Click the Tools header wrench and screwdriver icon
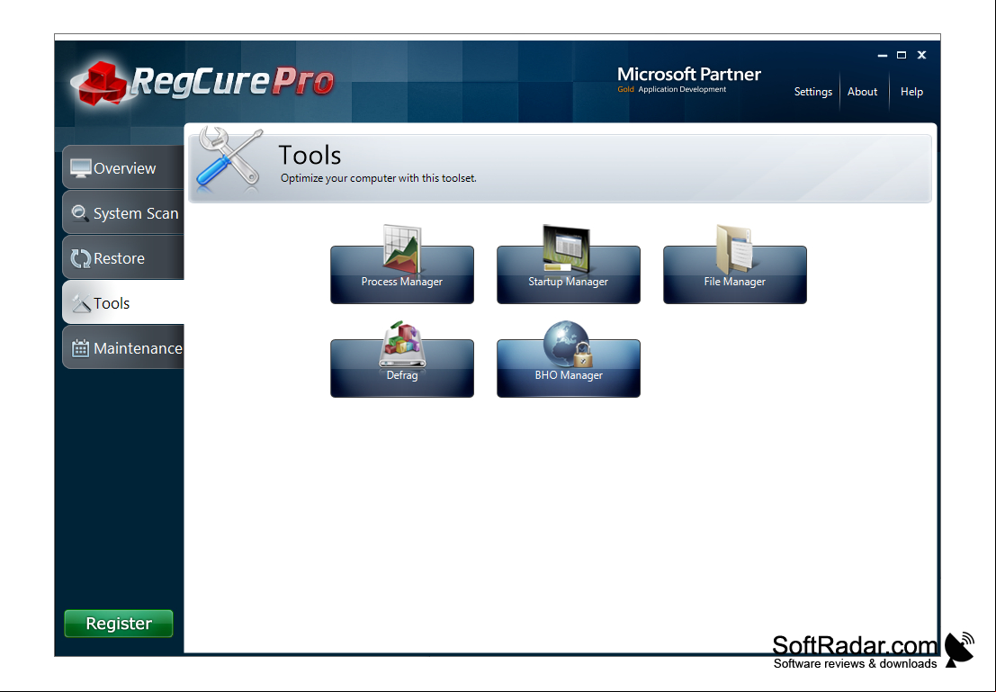 pos(229,159)
